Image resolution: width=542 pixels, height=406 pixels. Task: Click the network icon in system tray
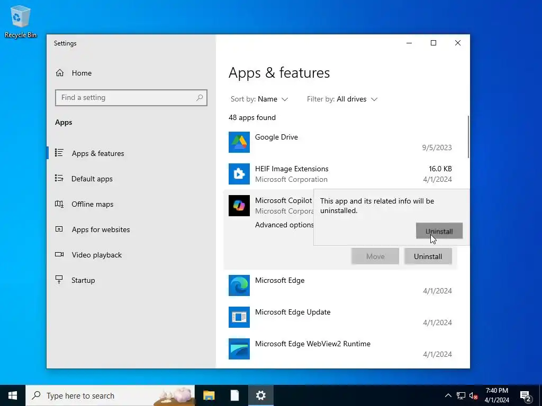[461, 395]
